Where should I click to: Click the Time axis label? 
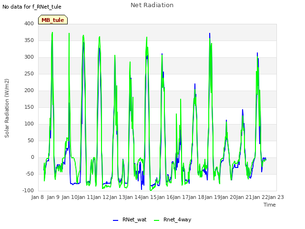[x=270, y=205]
